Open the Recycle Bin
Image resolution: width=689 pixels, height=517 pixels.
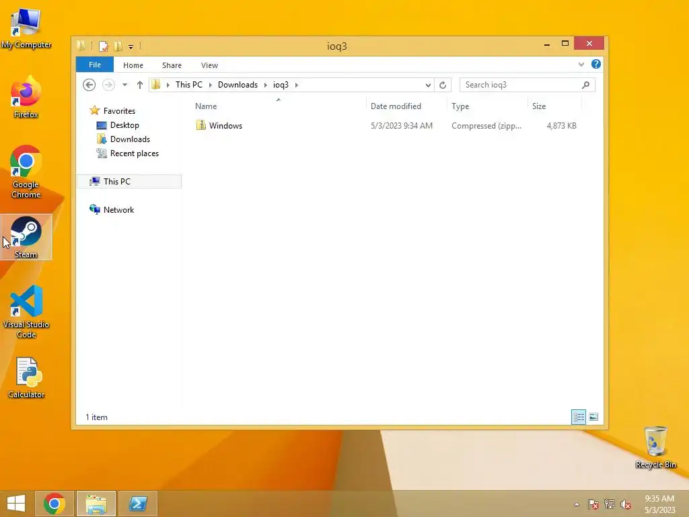tap(655, 448)
